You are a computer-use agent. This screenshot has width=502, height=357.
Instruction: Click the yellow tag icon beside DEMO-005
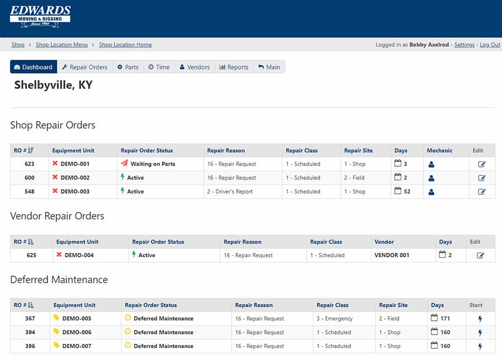pos(56,317)
